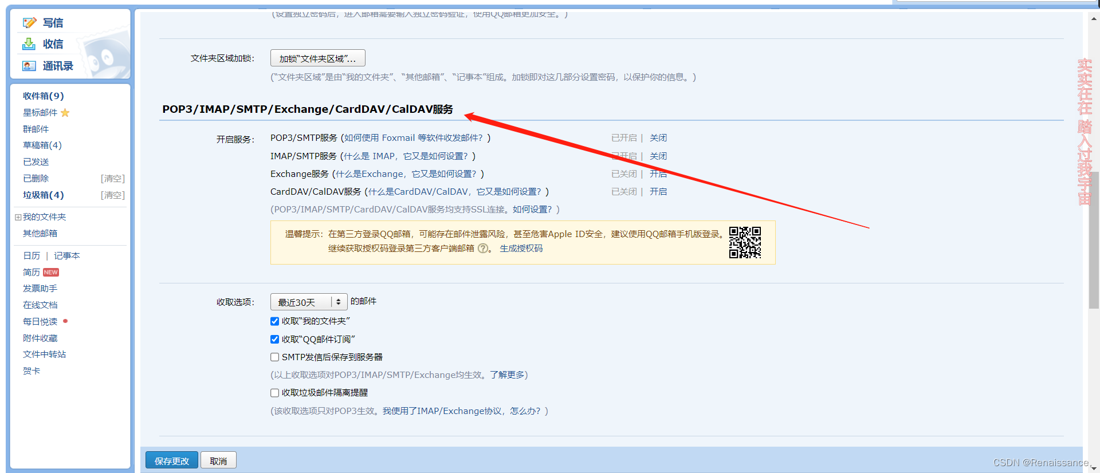Open 其他邮箱 in sidebar
This screenshot has height=473, width=1100.
click(x=40, y=234)
